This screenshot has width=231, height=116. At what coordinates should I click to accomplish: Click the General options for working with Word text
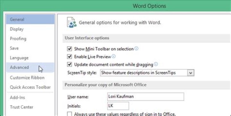coord(120,22)
